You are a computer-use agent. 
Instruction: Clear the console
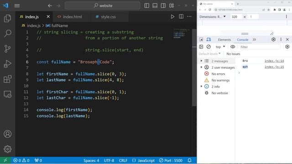coord(209,46)
